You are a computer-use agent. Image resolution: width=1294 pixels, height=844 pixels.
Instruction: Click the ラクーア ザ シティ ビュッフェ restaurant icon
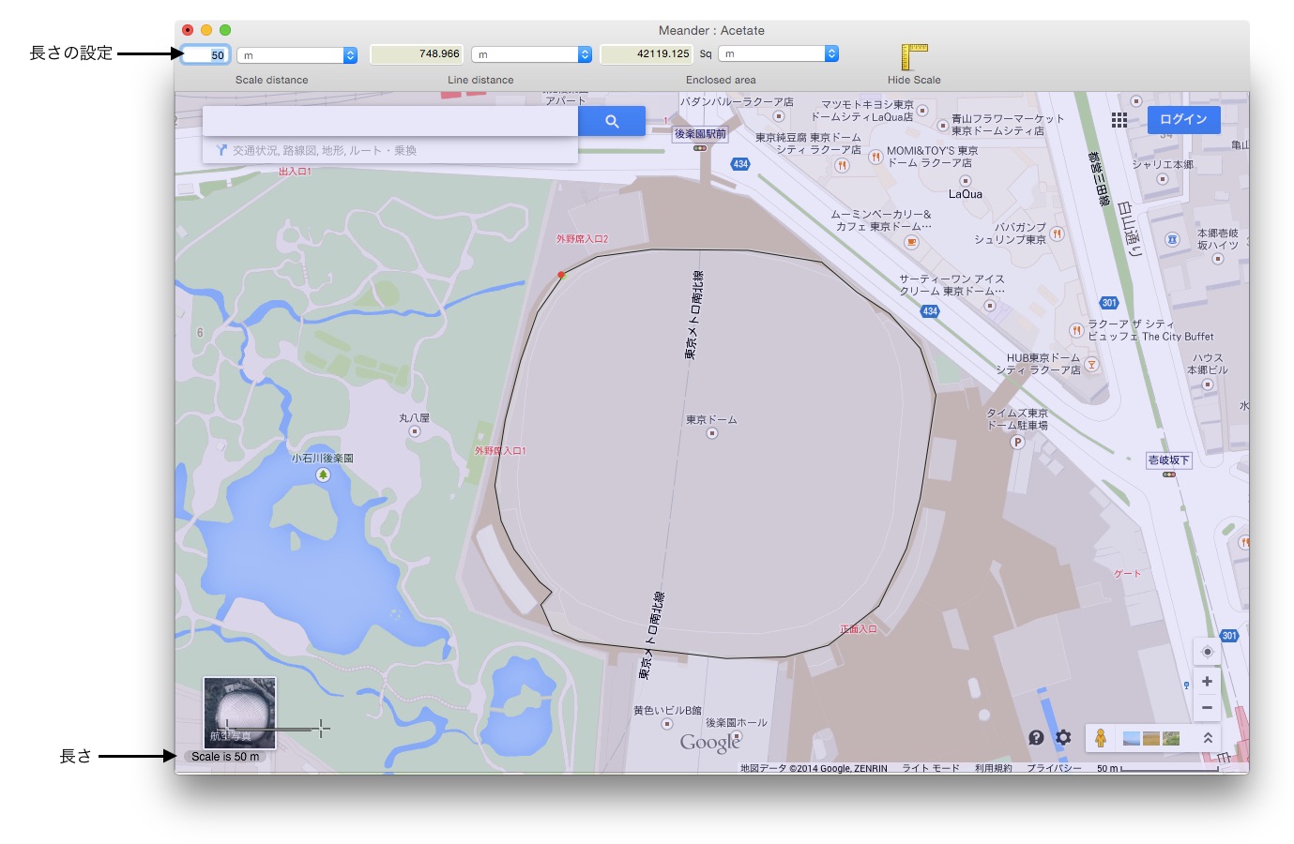[1076, 330]
